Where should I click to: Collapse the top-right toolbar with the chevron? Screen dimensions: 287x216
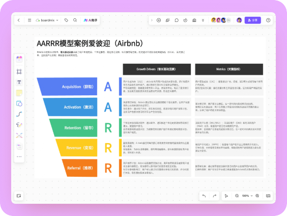152,20
